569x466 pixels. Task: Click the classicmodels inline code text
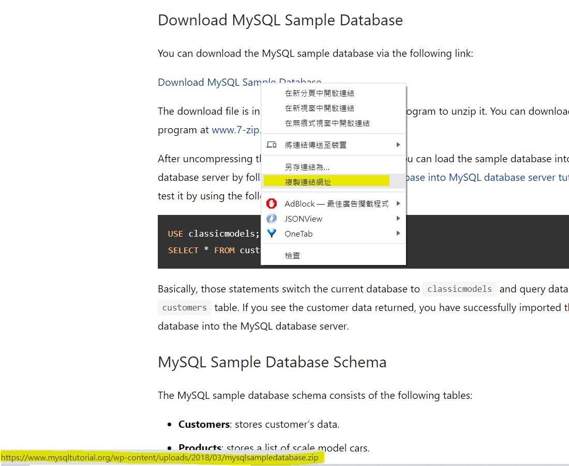coord(458,289)
